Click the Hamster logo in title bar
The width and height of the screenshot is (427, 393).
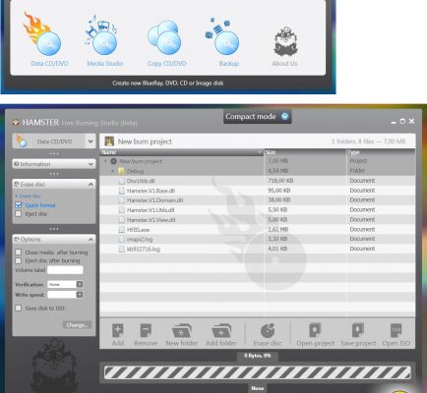[16, 123]
